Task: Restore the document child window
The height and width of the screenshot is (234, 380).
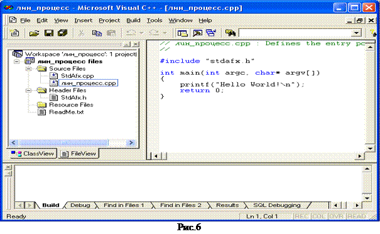Action: pos(360,21)
